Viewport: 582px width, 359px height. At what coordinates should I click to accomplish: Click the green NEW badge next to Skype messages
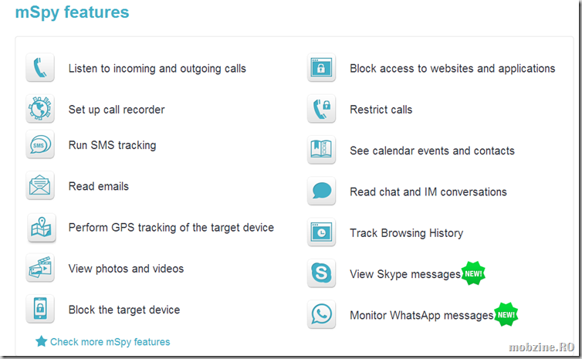click(x=473, y=273)
